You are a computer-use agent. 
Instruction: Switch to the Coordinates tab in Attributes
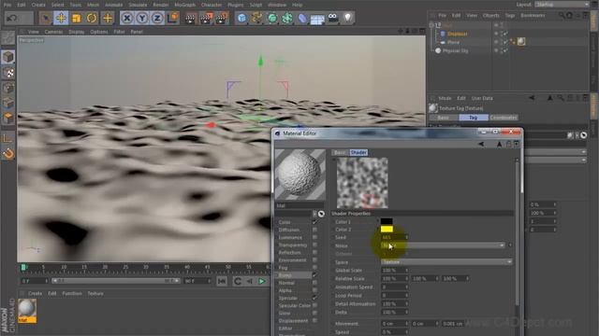tap(504, 118)
